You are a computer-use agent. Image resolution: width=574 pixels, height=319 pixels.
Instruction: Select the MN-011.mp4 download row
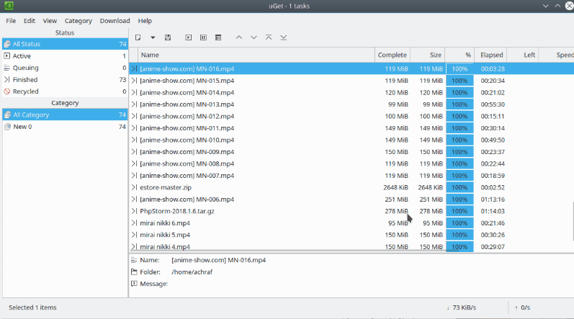[x=351, y=128]
